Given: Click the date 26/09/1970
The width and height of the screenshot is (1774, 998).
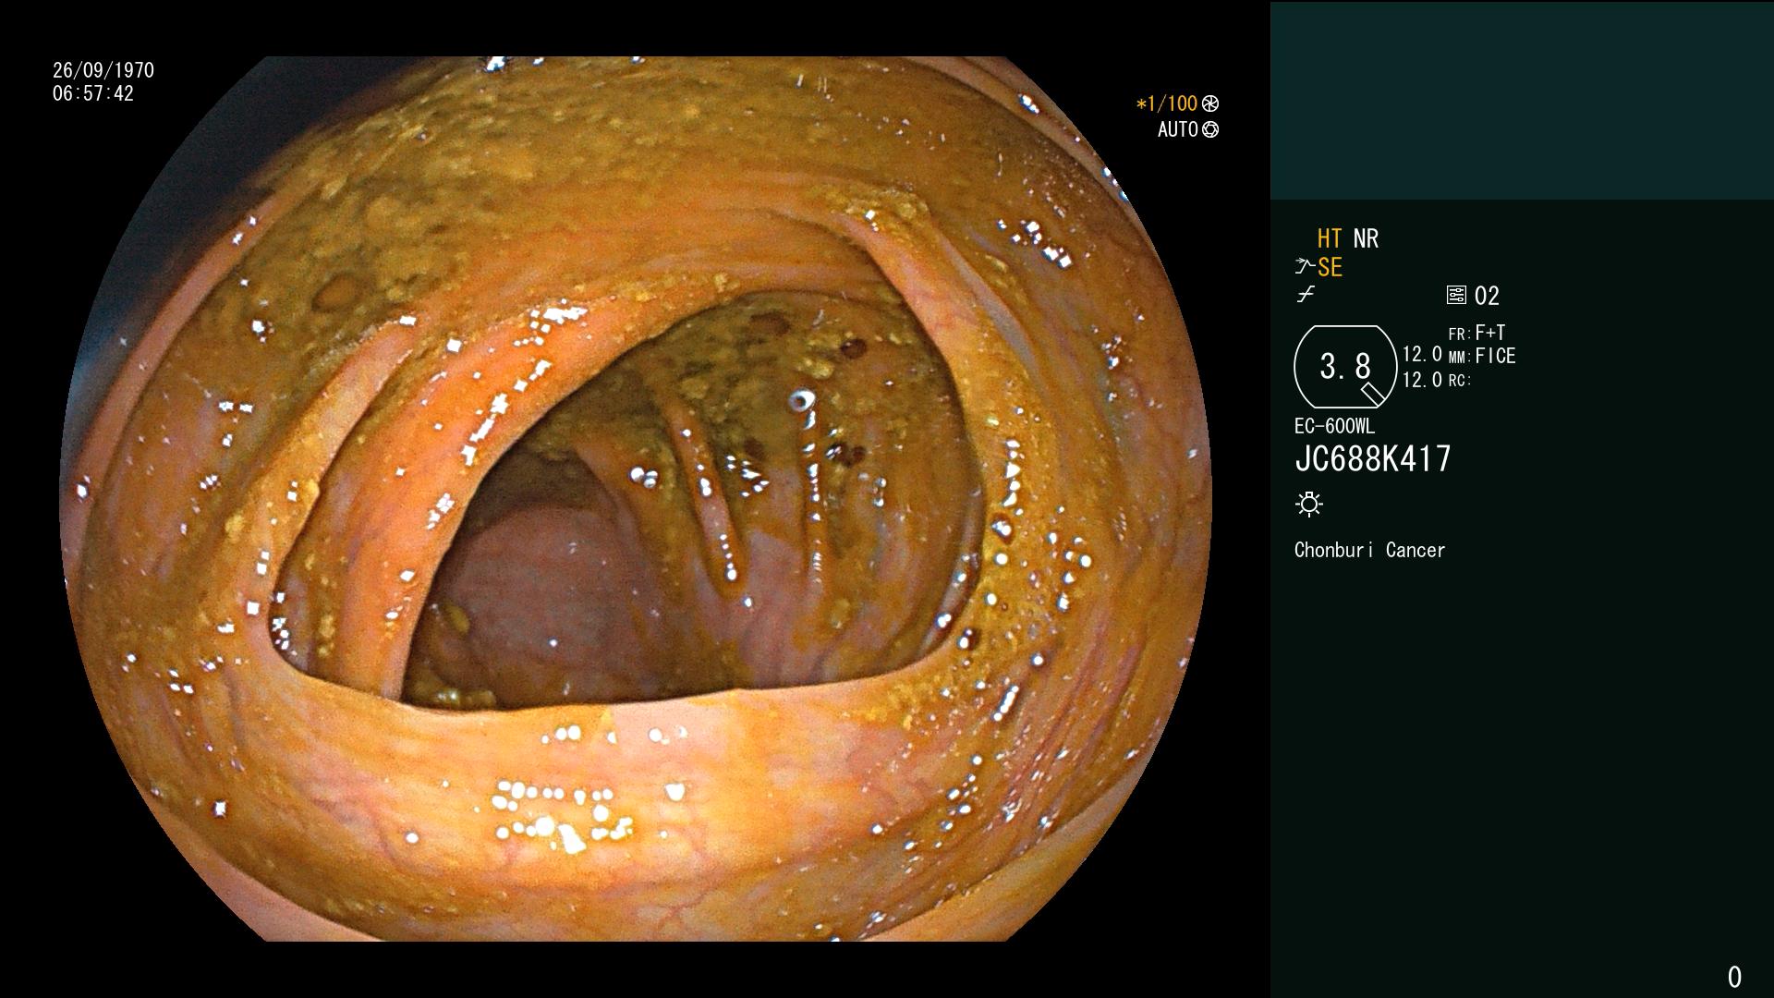Looking at the screenshot, I should click(x=103, y=70).
